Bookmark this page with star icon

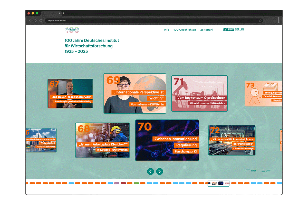(x=260, y=20)
